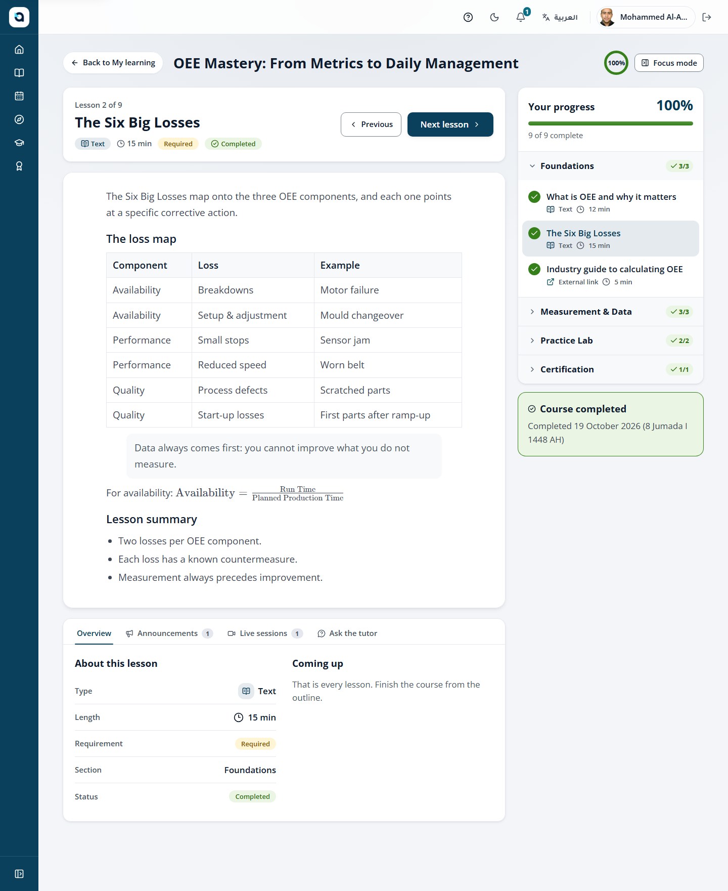Image resolution: width=728 pixels, height=891 pixels.
Task: Click the green Your progress bar
Action: pos(611,123)
